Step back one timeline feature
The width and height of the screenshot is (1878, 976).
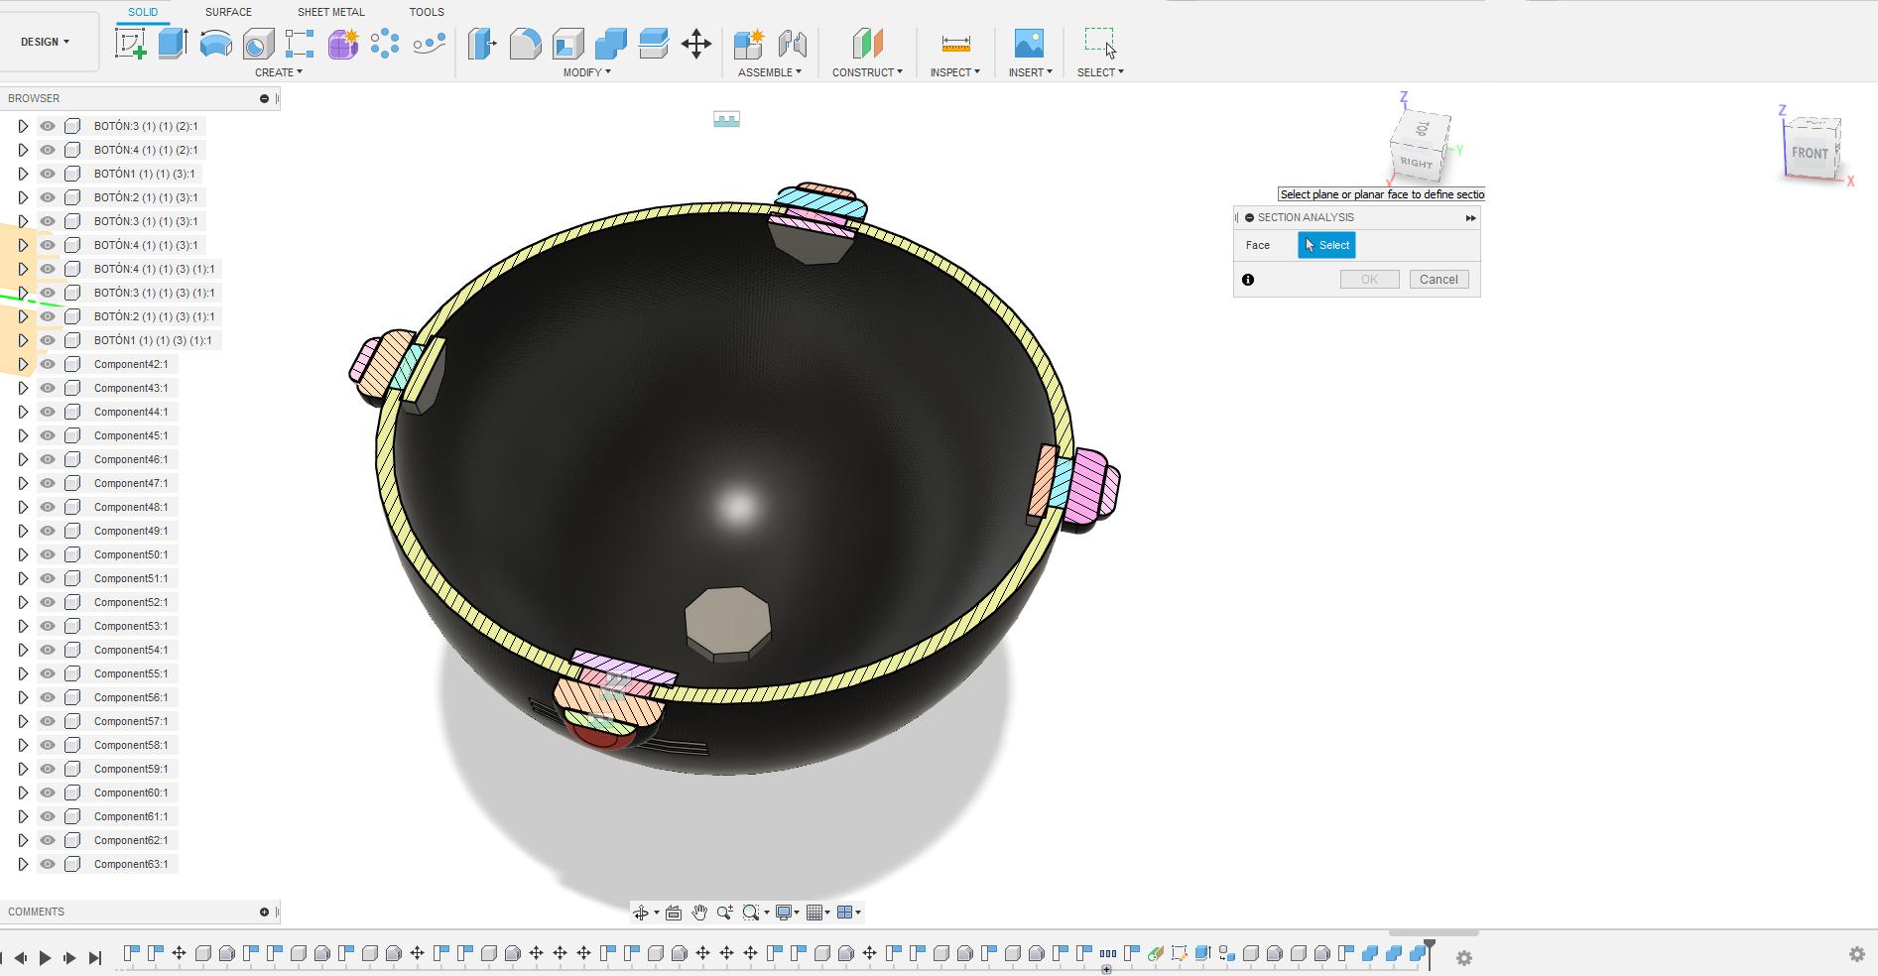point(20,957)
